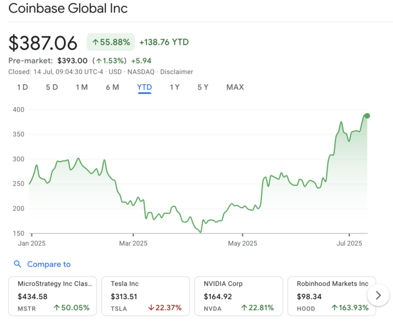393x321 pixels.
Task: Click the NVDA 22.81% gain figure
Action: point(257,308)
